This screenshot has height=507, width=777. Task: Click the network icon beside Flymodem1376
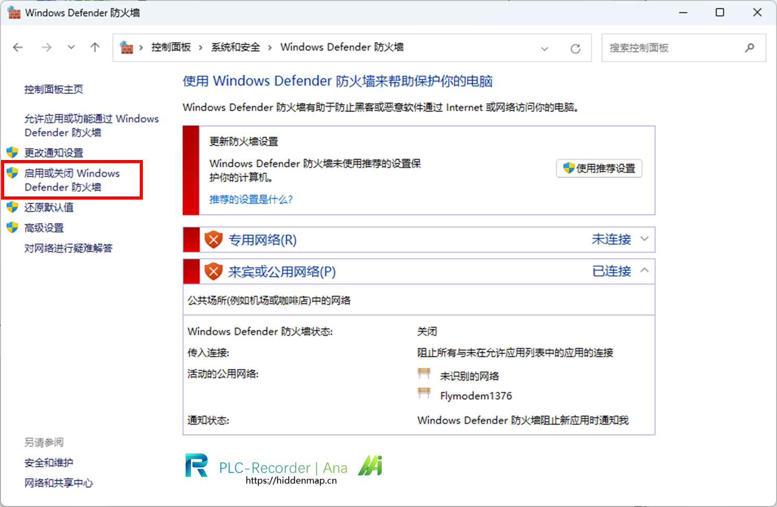[424, 393]
